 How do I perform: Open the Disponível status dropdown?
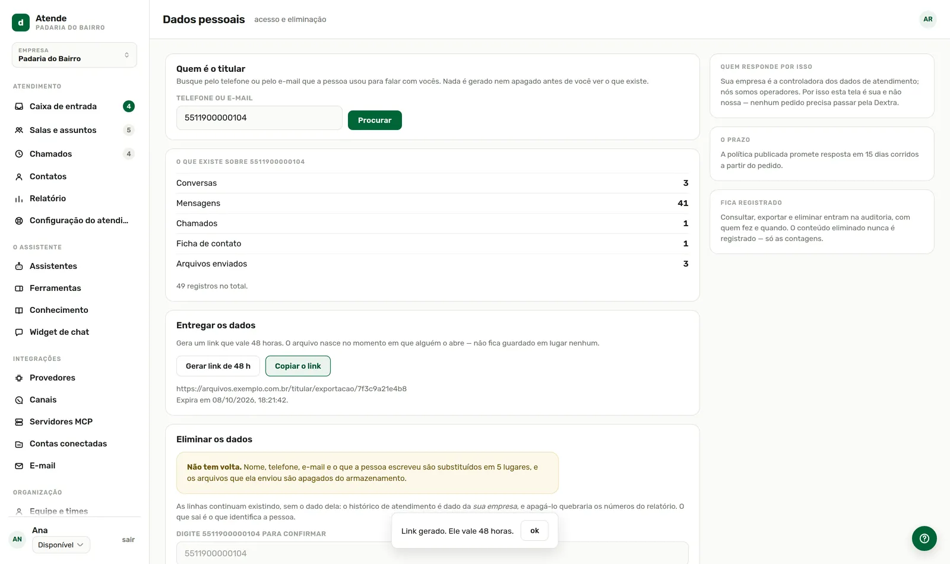click(x=61, y=545)
